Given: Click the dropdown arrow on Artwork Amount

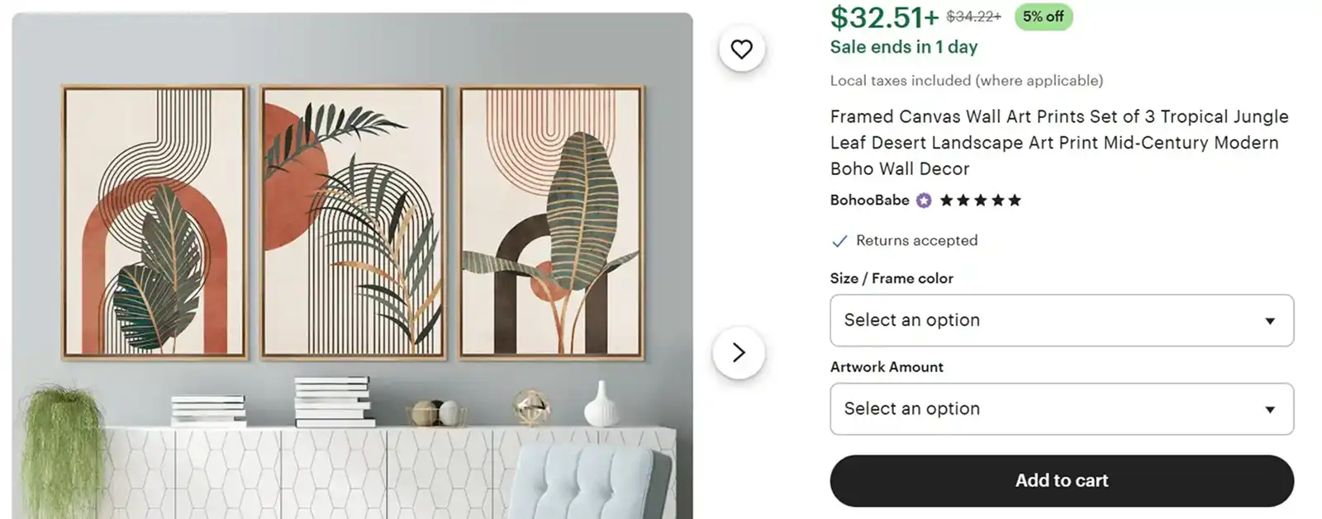Looking at the screenshot, I should point(1271,408).
